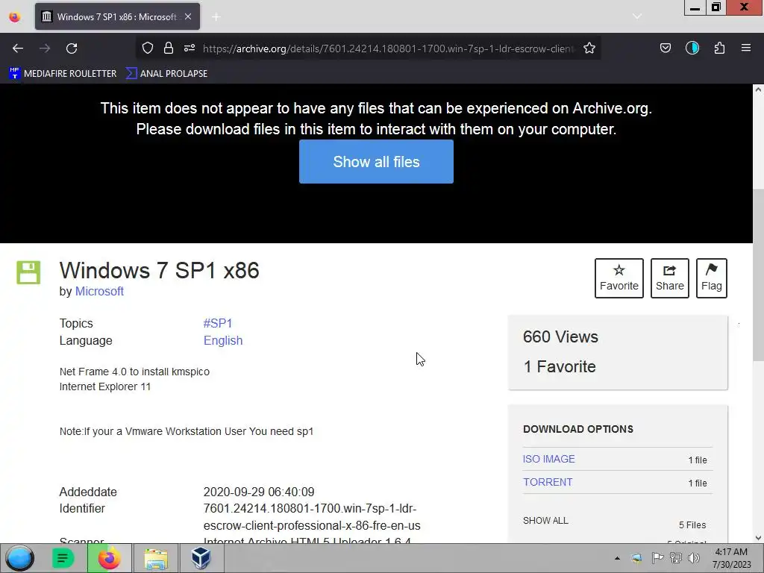Click the Action Center flag tray icon
The image size is (764, 573).
tap(657, 558)
